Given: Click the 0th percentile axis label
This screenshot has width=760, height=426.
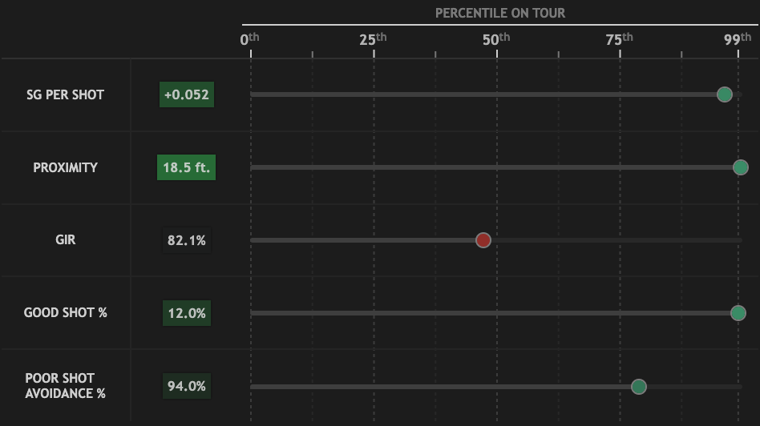Looking at the screenshot, I should click(x=250, y=38).
